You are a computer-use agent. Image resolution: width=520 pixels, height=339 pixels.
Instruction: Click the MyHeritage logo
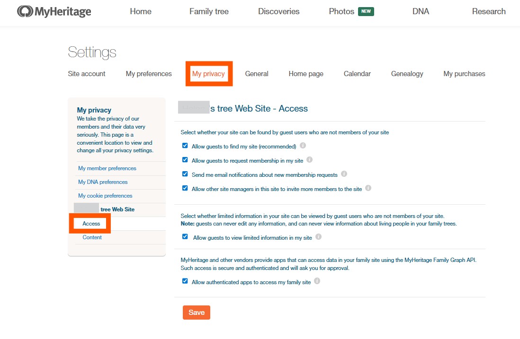click(x=54, y=12)
